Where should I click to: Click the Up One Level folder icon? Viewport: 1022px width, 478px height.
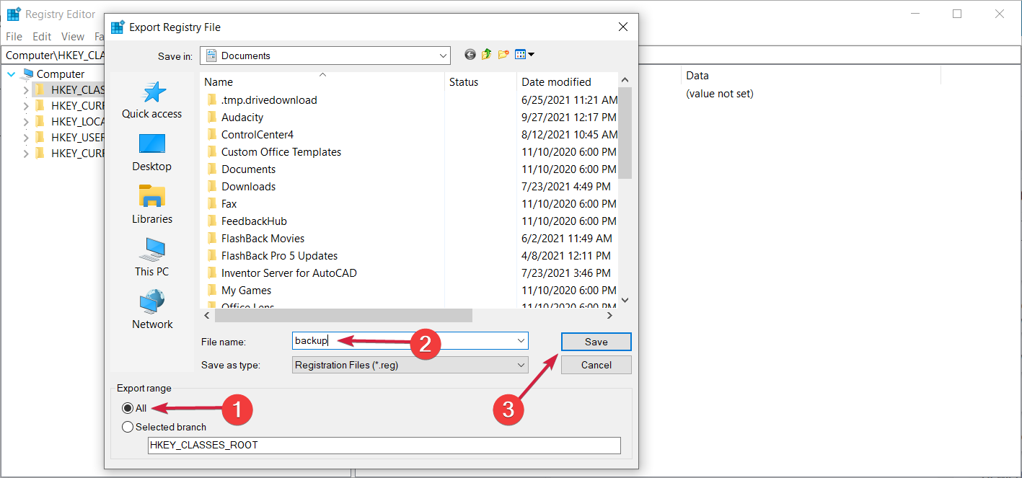(487, 55)
